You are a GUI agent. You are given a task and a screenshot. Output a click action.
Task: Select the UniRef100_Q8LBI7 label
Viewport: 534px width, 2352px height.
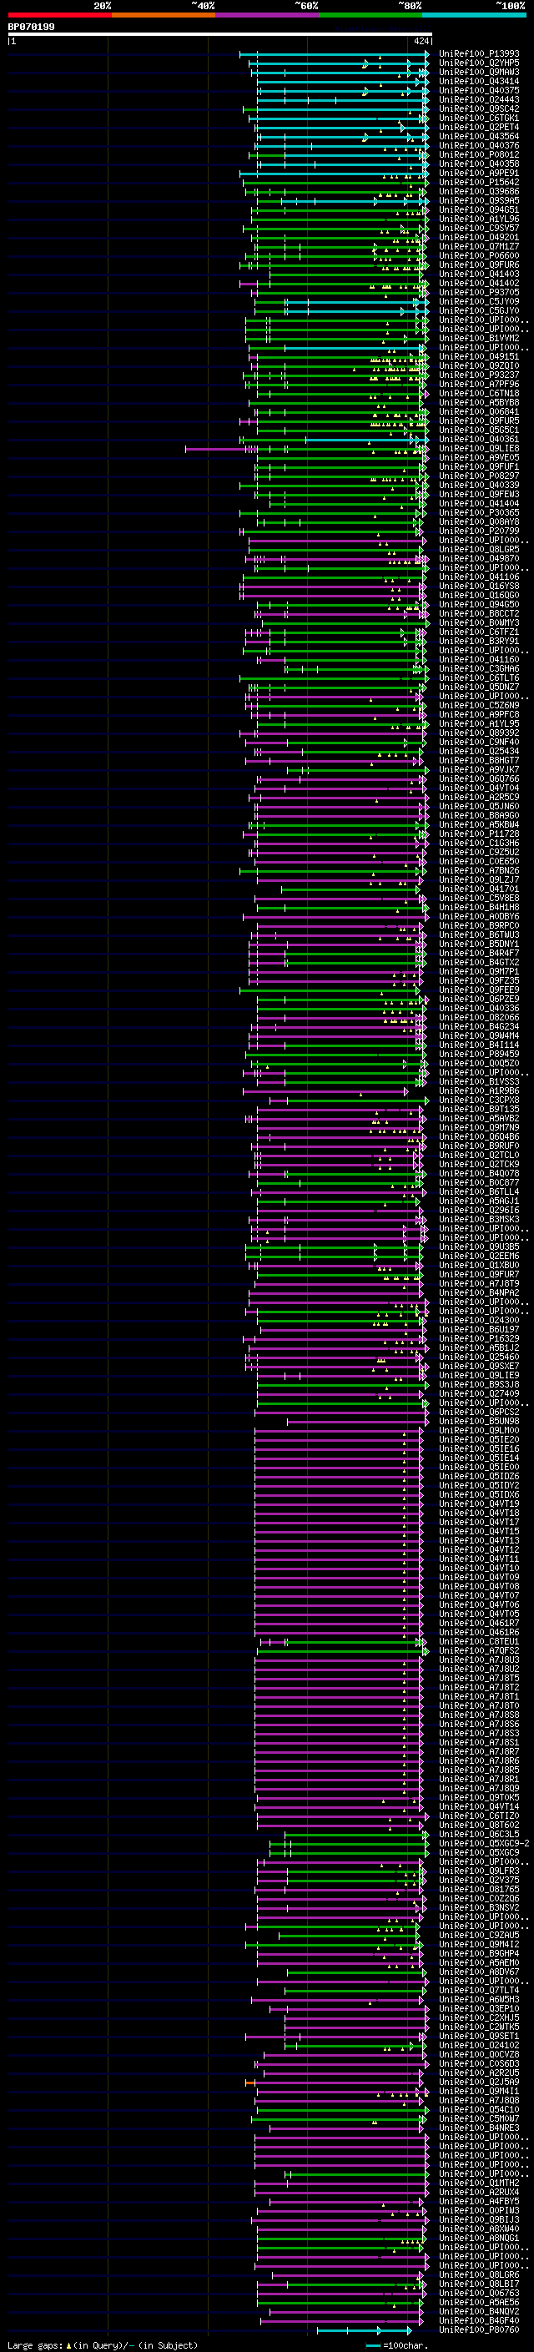(478, 2284)
